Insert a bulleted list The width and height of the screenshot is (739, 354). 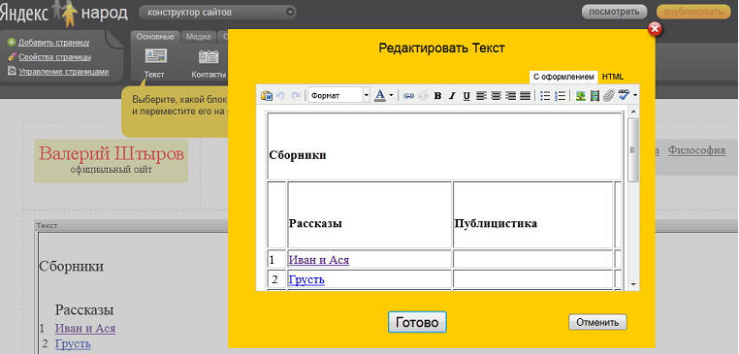(545, 96)
